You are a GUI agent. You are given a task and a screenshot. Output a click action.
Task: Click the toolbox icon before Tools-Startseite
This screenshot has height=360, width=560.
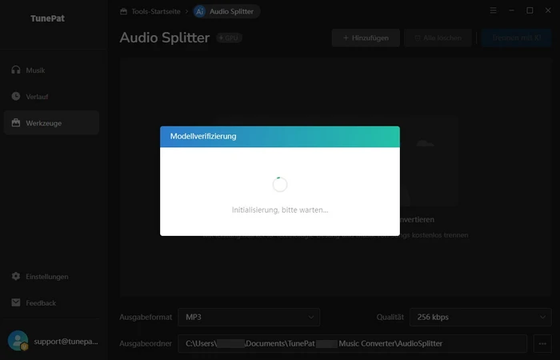click(123, 11)
